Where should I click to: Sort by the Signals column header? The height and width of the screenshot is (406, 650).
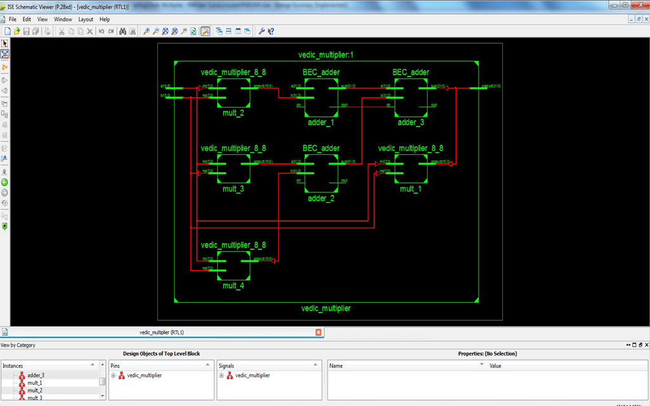click(269, 365)
